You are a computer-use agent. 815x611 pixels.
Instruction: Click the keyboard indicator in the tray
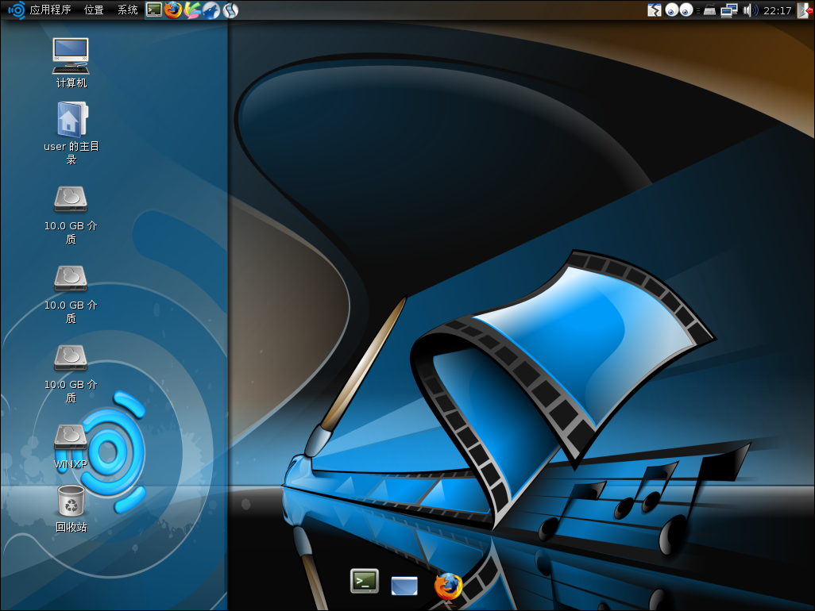[709, 10]
